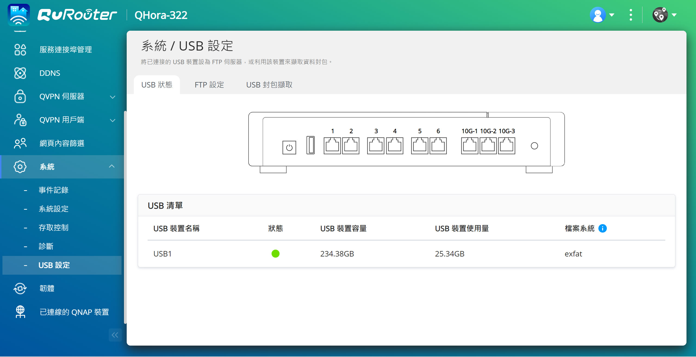Open the user profile avatar menu

pos(598,15)
